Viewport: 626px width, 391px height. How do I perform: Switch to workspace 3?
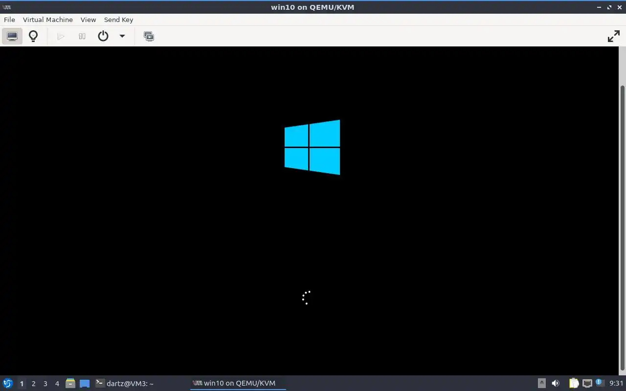45,384
